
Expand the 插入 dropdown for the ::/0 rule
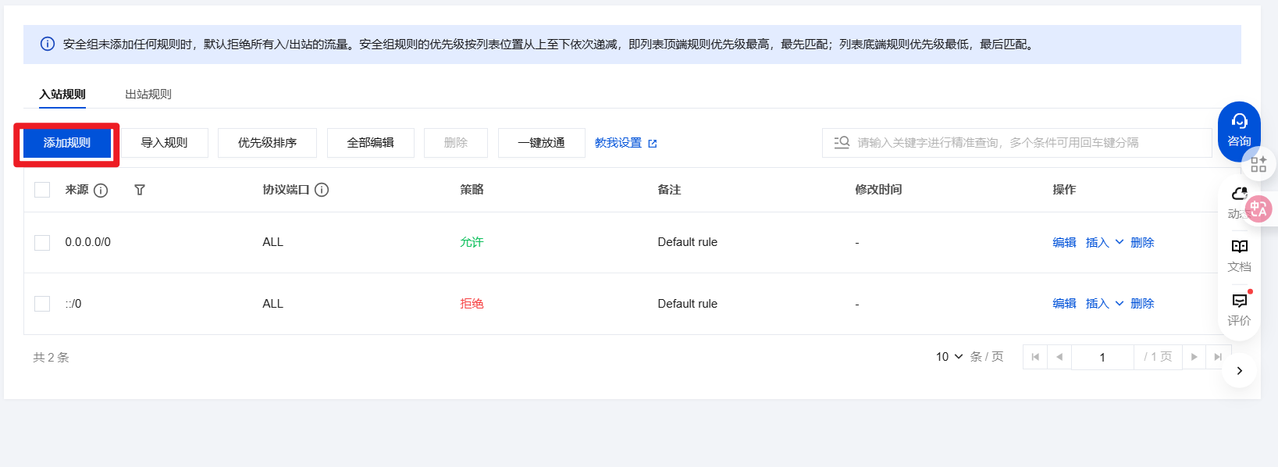(x=1119, y=303)
